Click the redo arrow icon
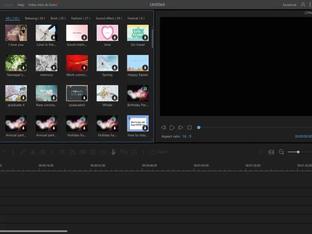The image size is (312, 234). click(x=4, y=152)
